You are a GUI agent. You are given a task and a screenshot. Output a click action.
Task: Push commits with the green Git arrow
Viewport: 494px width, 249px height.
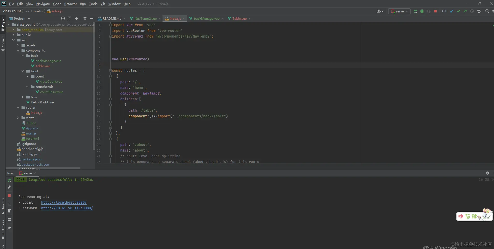tap(465, 11)
